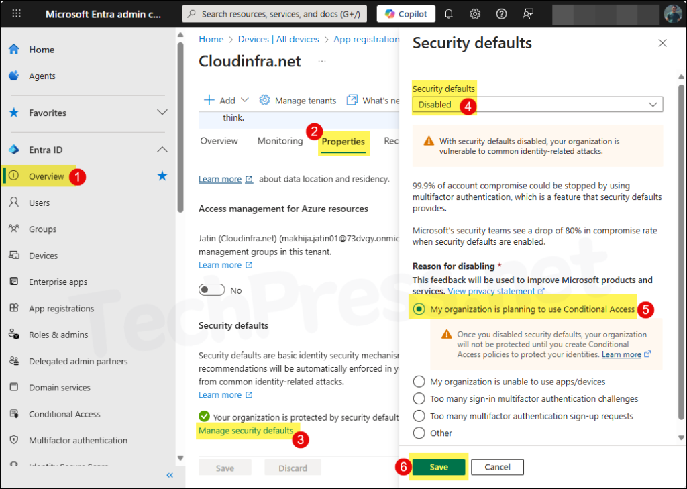Select 'My organization is planning to use Conditional Access'

(x=419, y=309)
